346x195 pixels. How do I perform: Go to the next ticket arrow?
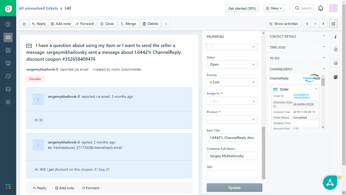323,24
